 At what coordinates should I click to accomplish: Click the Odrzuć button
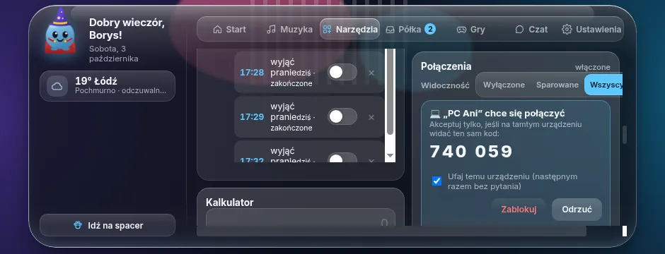click(x=577, y=210)
